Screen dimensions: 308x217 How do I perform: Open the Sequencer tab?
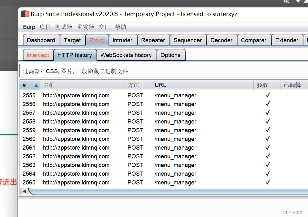click(x=188, y=40)
